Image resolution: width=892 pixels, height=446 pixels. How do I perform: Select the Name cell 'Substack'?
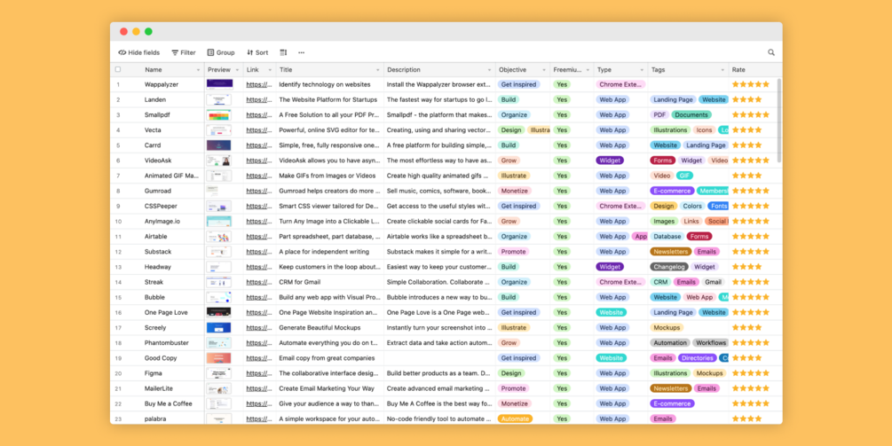(158, 252)
